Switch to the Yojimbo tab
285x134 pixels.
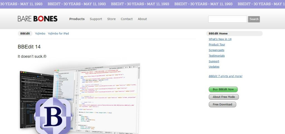40,33
